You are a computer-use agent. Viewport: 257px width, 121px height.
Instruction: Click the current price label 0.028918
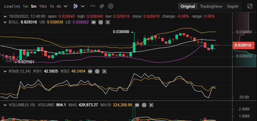(x=243, y=45)
